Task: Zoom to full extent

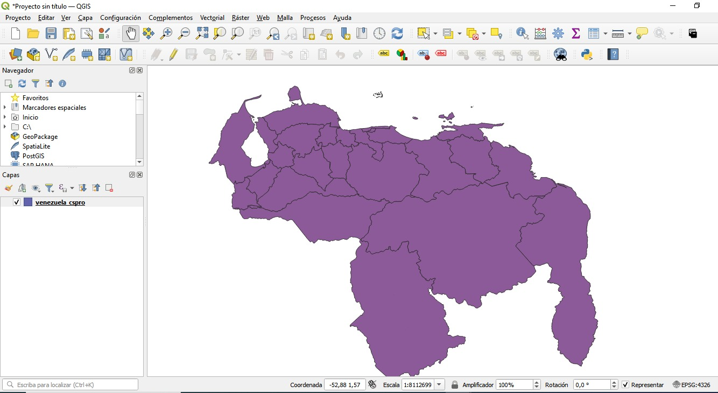Action: click(x=202, y=33)
